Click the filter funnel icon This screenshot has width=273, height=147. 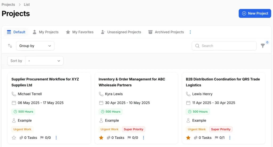(263, 46)
